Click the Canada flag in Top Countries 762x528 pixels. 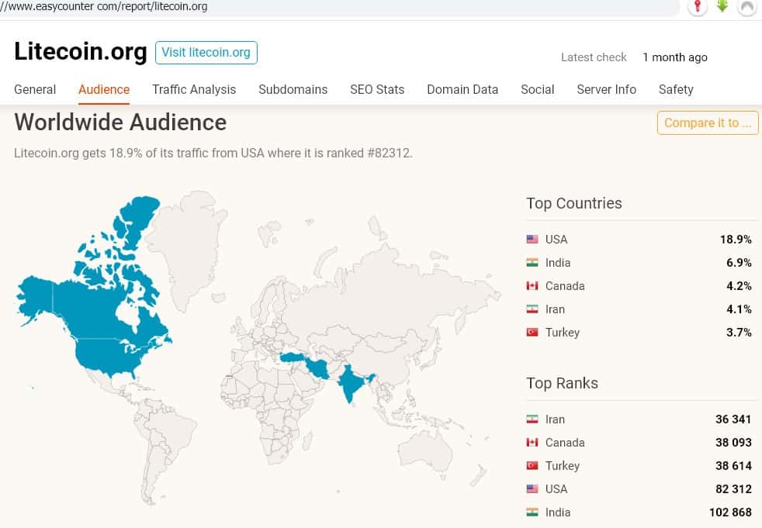(x=532, y=286)
